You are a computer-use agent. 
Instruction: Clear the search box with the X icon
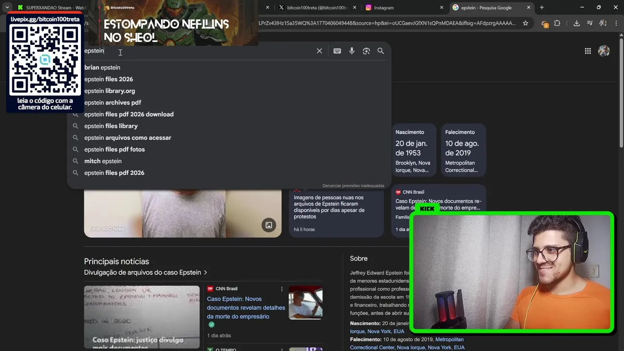tap(319, 51)
